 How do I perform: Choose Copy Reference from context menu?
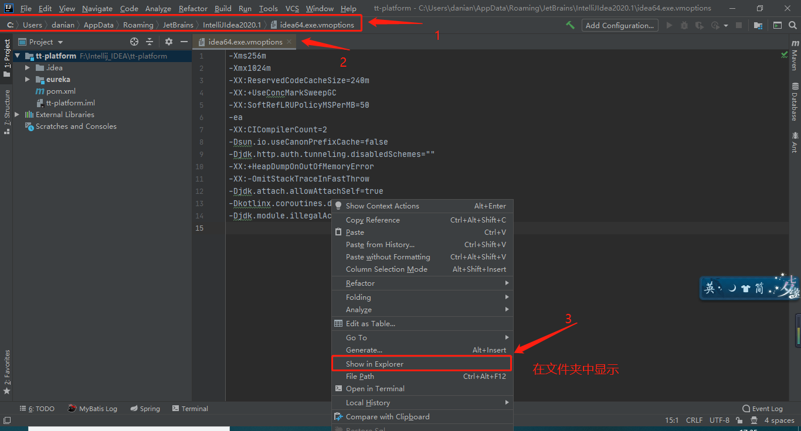[422, 220]
